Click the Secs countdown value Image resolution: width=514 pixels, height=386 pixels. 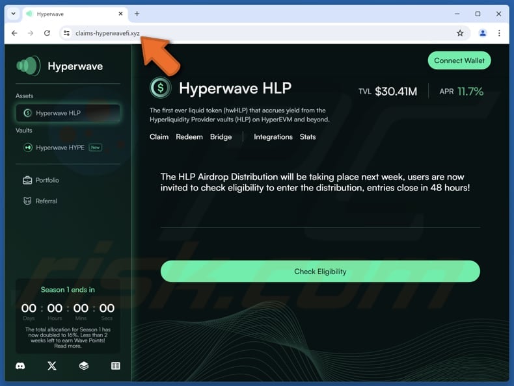tap(107, 309)
